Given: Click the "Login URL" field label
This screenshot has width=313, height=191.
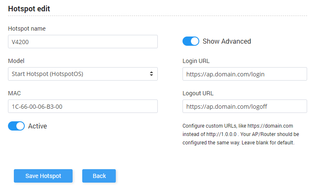Looking at the screenshot, I should pyautogui.click(x=196, y=61).
